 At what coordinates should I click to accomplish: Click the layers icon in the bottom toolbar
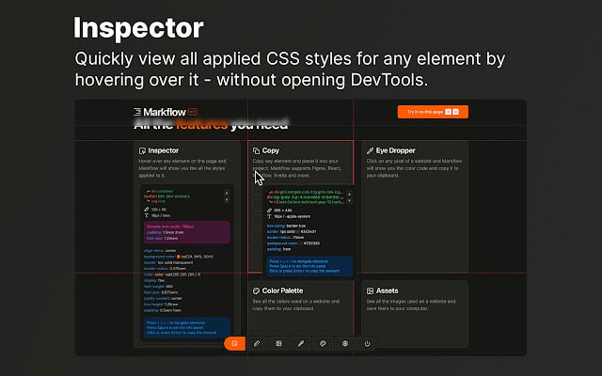345,343
